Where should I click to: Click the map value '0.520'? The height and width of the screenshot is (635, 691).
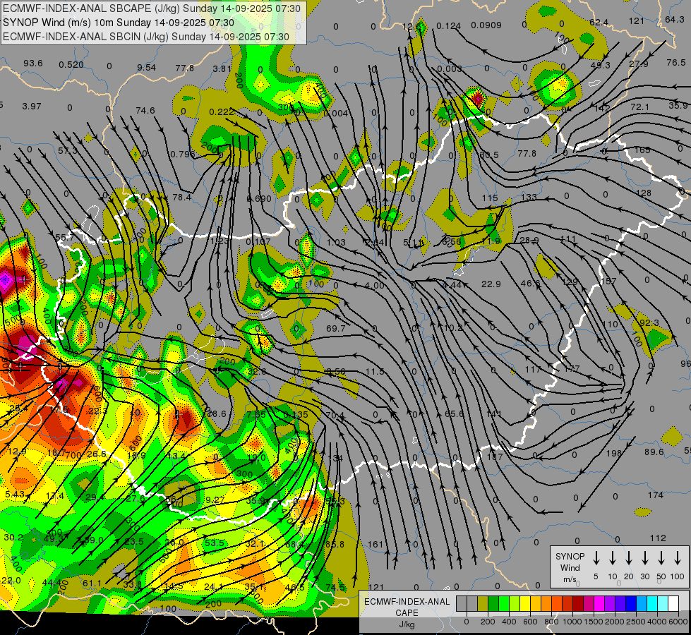pyautogui.click(x=71, y=65)
